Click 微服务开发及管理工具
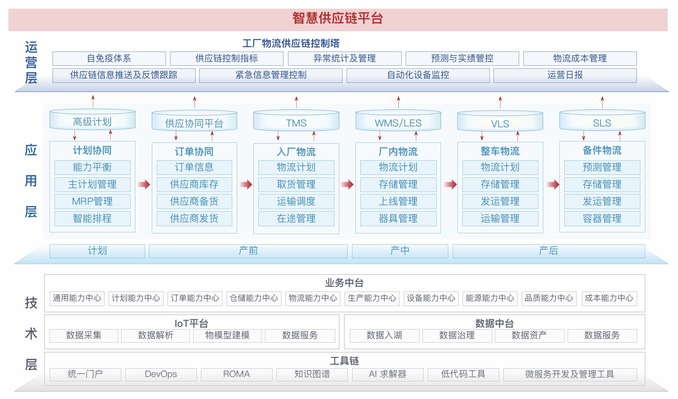The height and width of the screenshot is (399, 678). point(570,375)
